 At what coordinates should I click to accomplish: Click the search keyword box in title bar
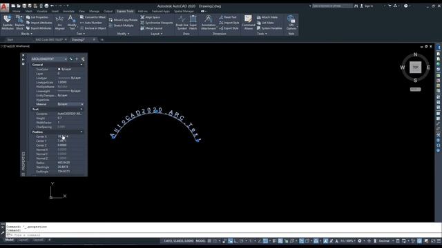click(x=332, y=6)
